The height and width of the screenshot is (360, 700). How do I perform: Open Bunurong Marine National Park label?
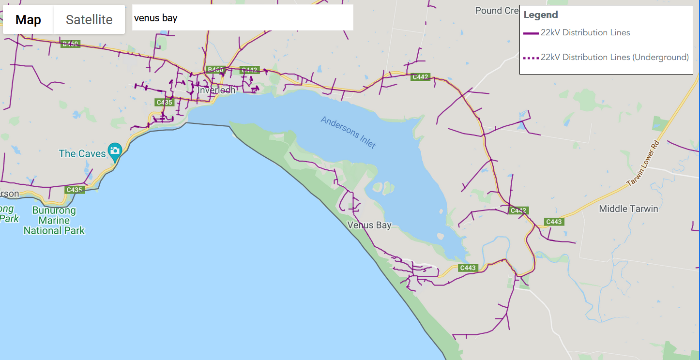point(54,221)
